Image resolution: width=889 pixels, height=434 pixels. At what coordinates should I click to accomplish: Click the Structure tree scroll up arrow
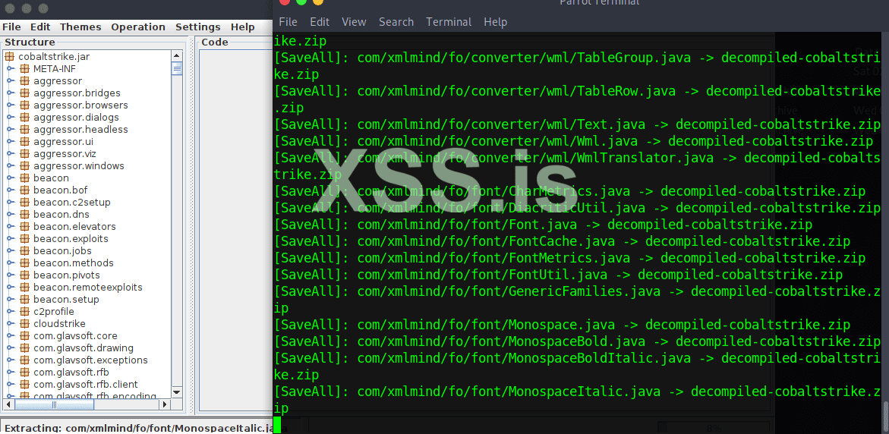pos(177,55)
